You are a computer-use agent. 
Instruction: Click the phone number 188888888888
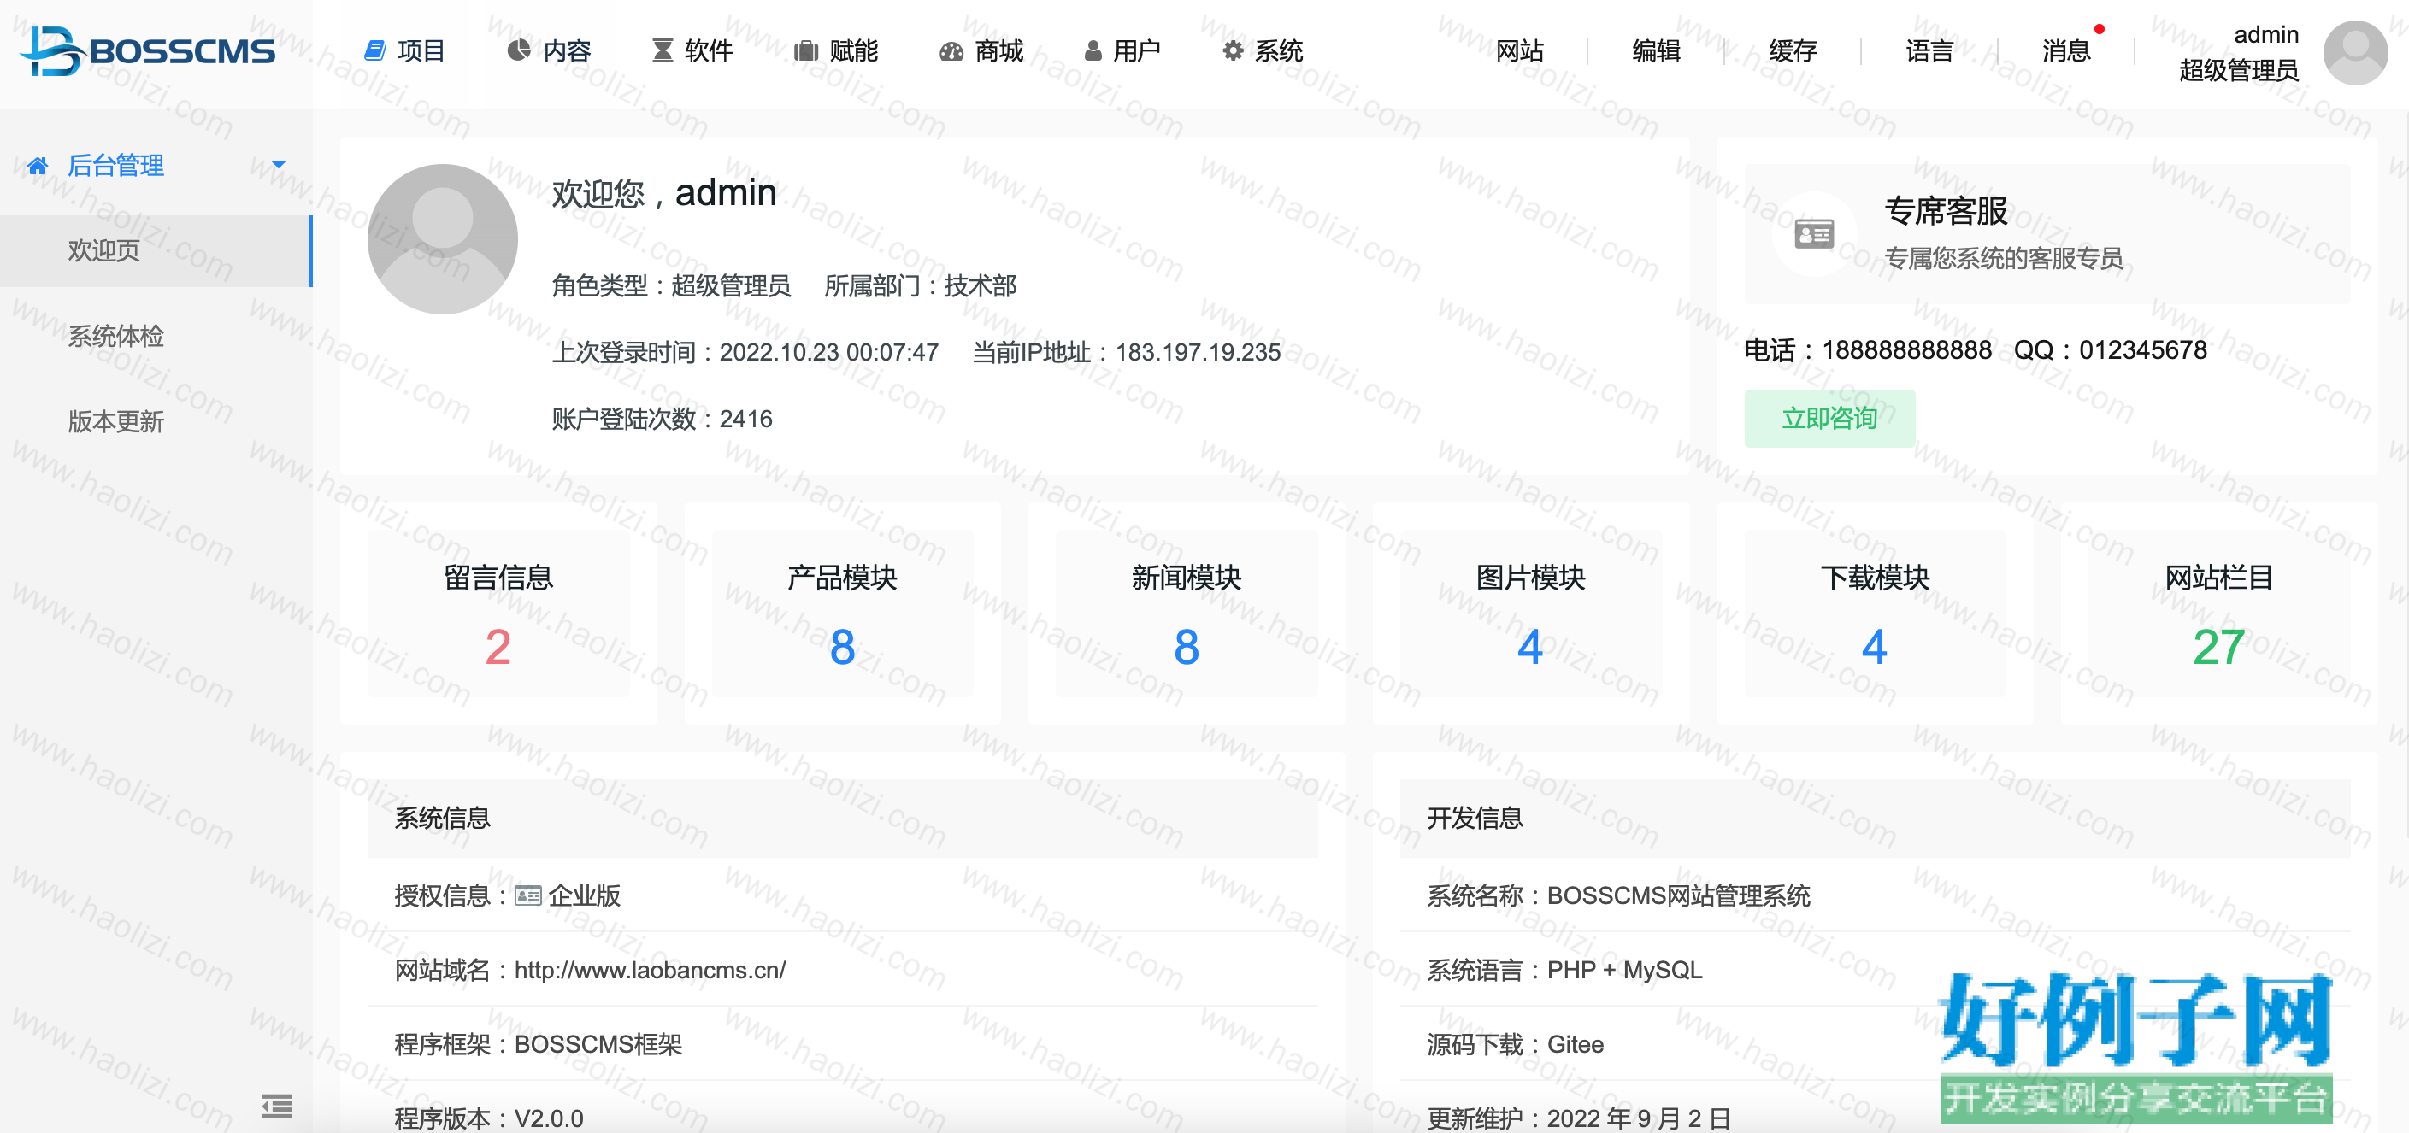pyautogui.click(x=1907, y=349)
